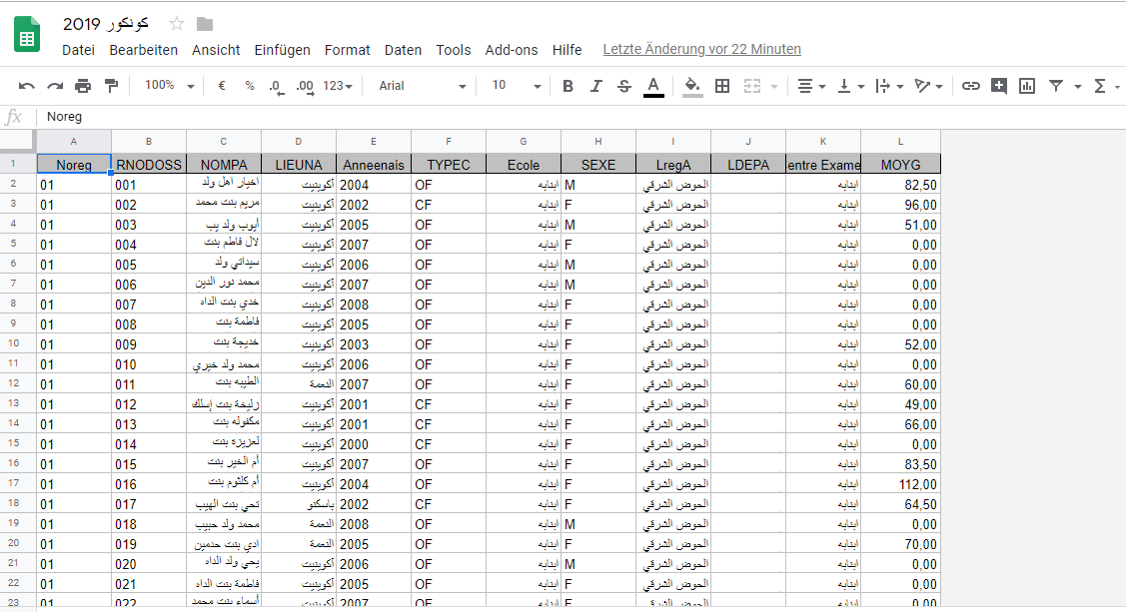
Task: Open the borders tool in the toolbar
Action: point(722,87)
